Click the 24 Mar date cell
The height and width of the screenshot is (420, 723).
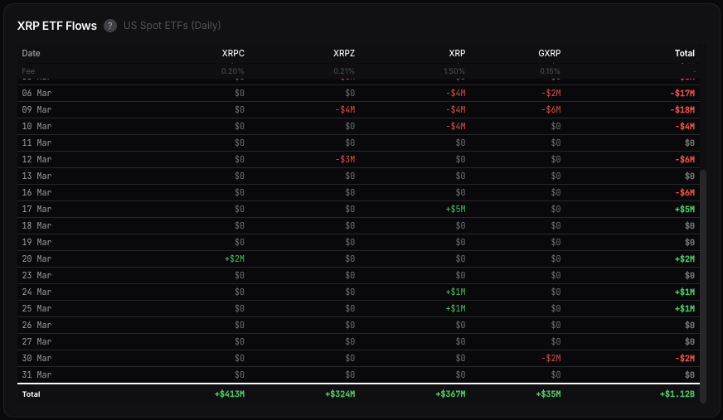pos(36,292)
